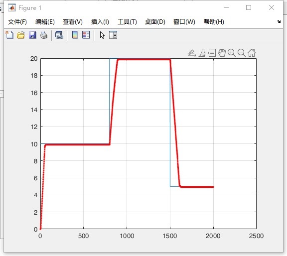
Task: Activate the Edit Plot arrow tool
Action: coord(102,35)
